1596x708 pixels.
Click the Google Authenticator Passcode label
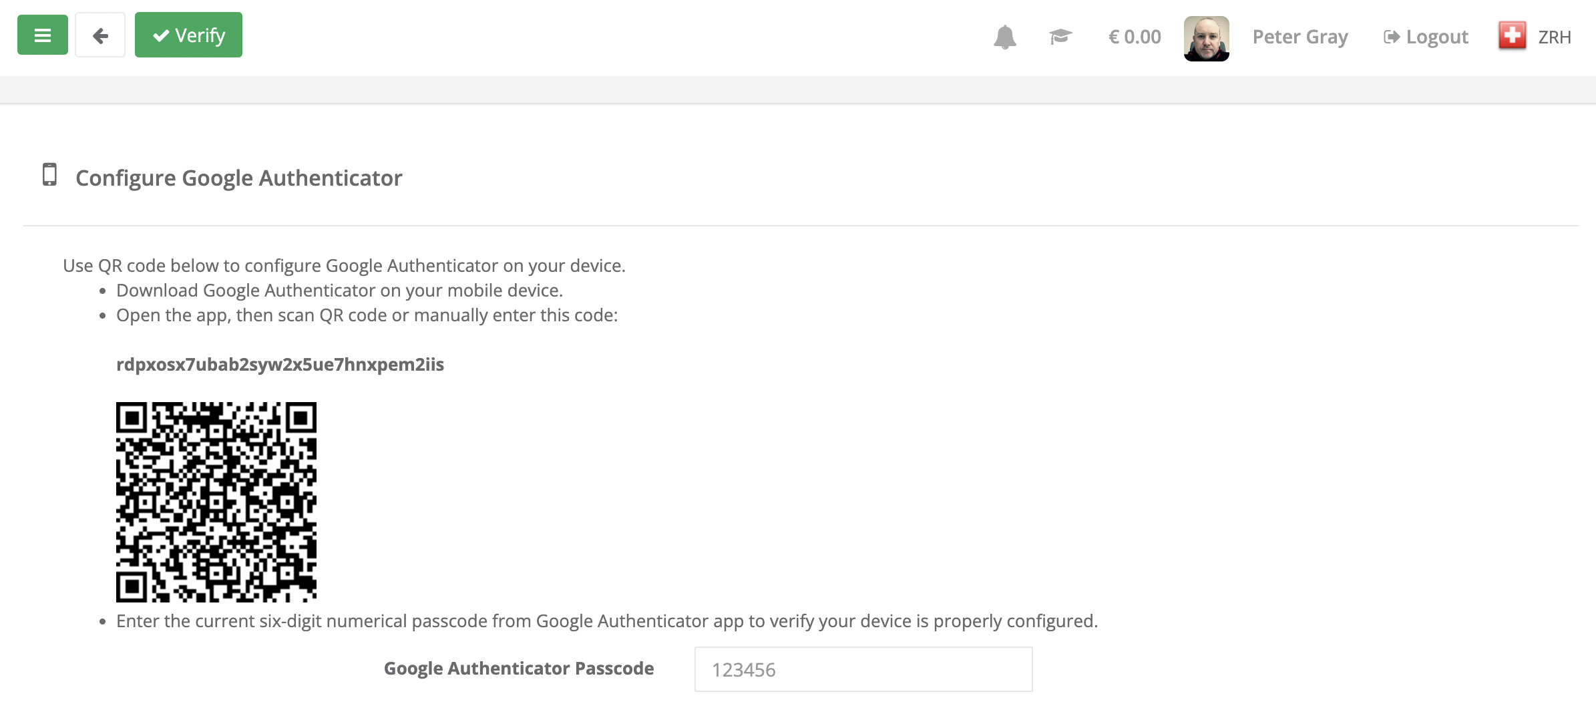click(x=519, y=669)
